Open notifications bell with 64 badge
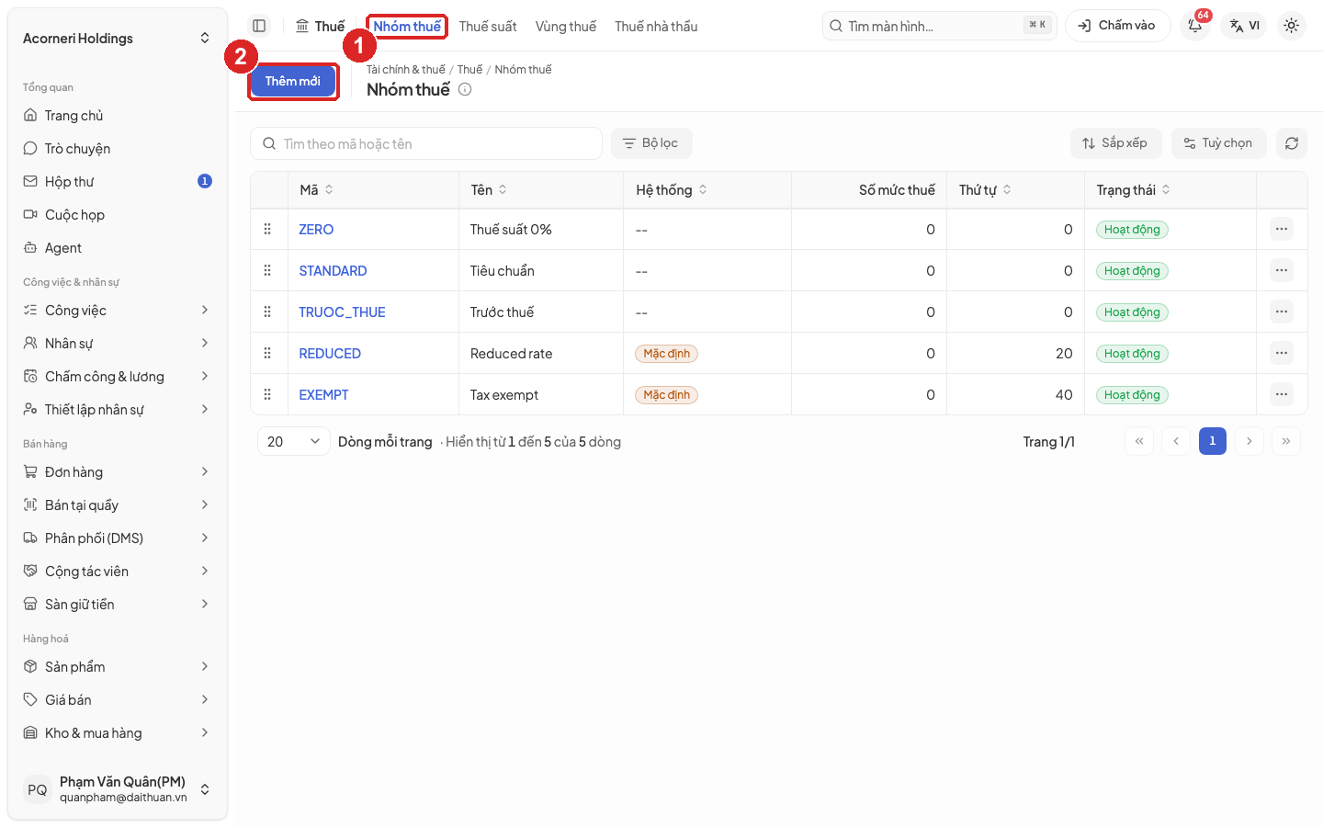1323x827 pixels. [x=1195, y=26]
